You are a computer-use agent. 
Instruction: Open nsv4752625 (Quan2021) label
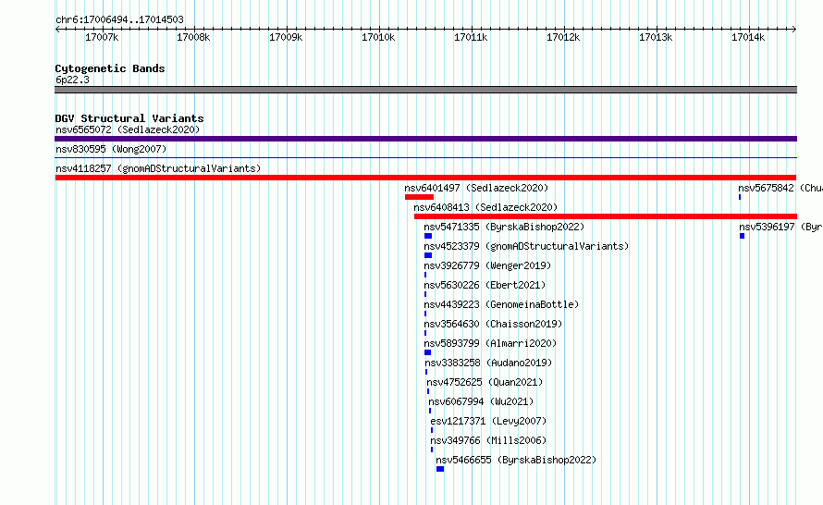pos(485,382)
